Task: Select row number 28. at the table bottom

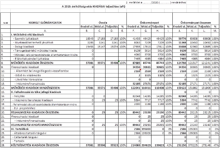Action: 3,146
